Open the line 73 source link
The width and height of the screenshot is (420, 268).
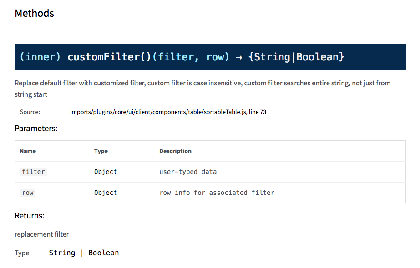258,112
